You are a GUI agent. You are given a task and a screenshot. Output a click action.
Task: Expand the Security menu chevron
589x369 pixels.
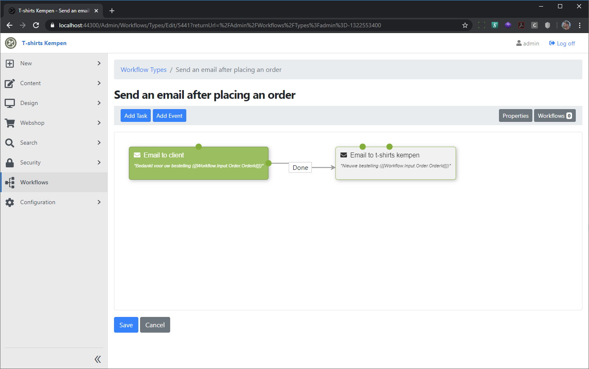pyautogui.click(x=99, y=162)
